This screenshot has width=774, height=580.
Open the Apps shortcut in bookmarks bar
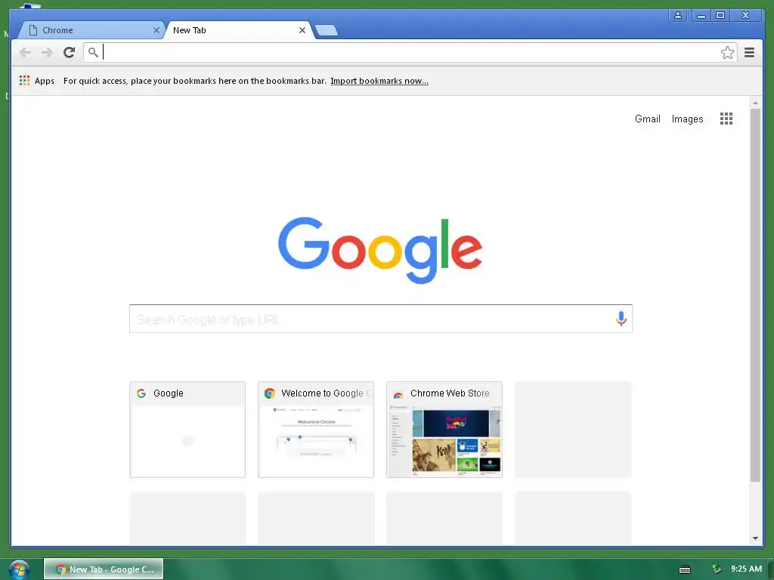pos(37,81)
